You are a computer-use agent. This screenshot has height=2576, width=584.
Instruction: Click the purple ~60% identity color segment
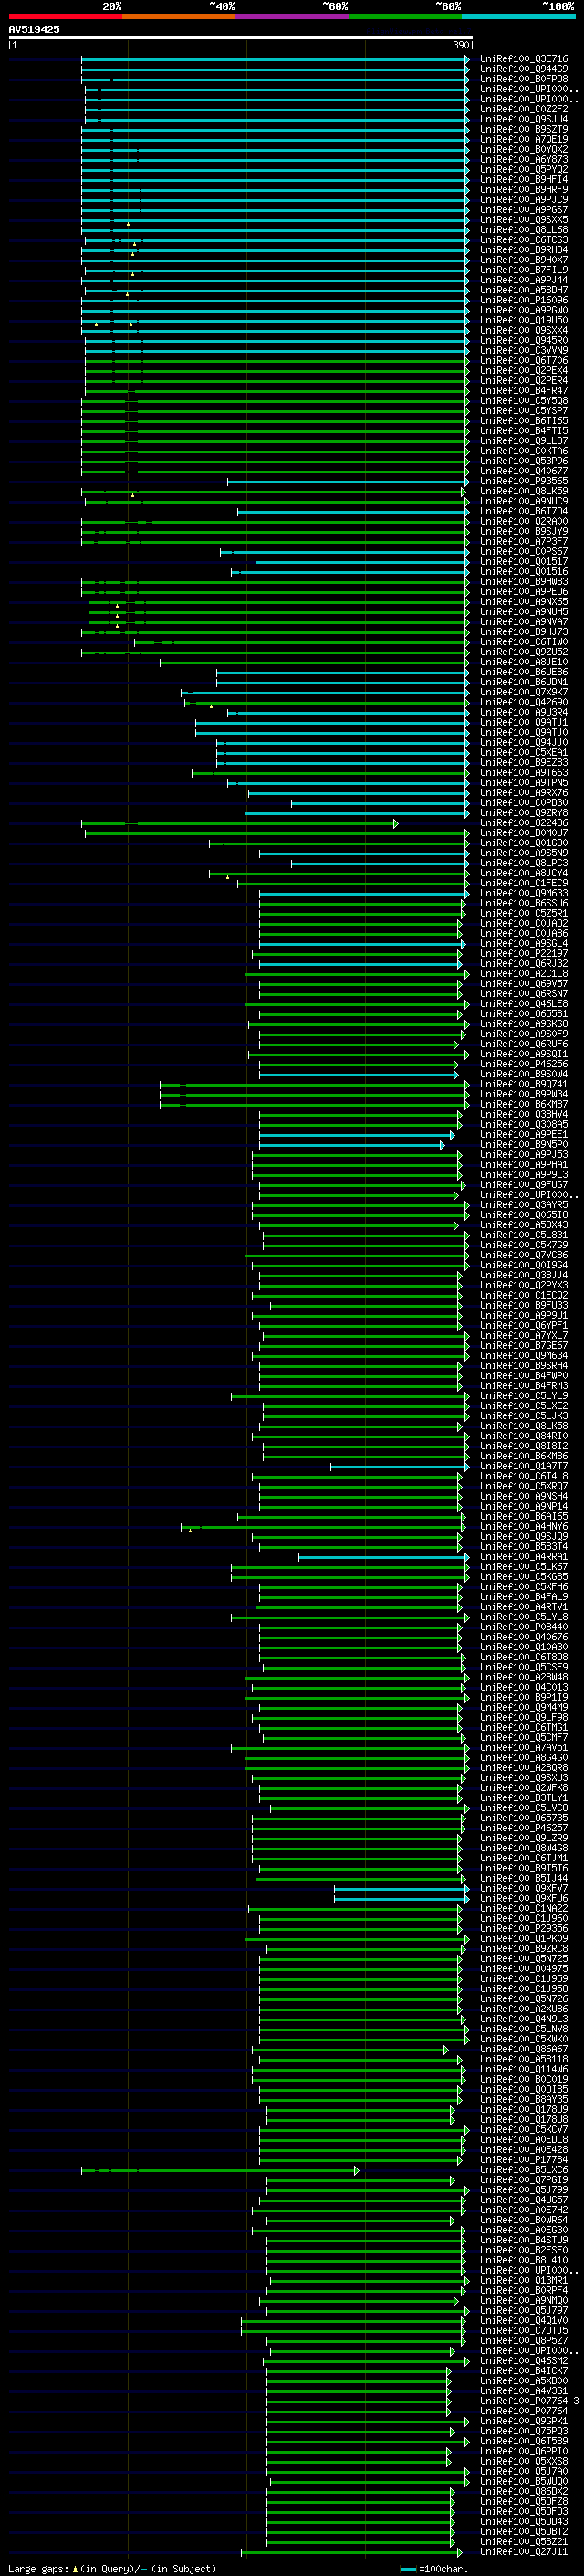tap(291, 16)
